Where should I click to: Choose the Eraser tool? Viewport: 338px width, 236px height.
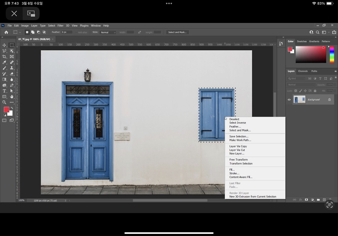[12, 74]
